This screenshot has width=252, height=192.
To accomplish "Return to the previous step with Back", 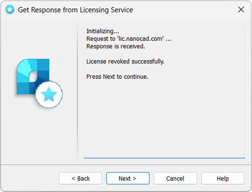I will (80, 178).
